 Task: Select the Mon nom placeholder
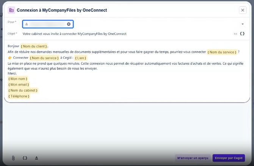pos(18,79)
